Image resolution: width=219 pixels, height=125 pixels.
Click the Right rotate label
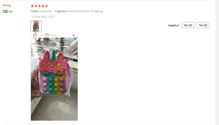(x=54, y=35)
